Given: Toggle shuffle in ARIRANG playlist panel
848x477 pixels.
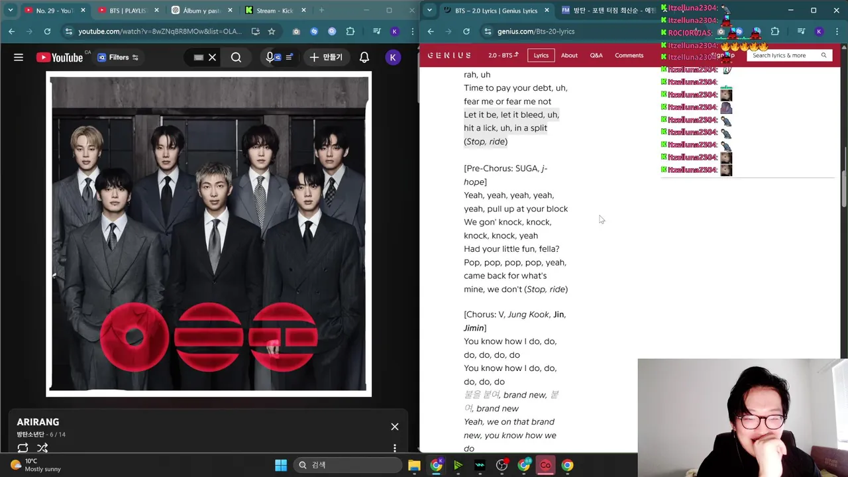Looking at the screenshot, I should coord(42,448).
